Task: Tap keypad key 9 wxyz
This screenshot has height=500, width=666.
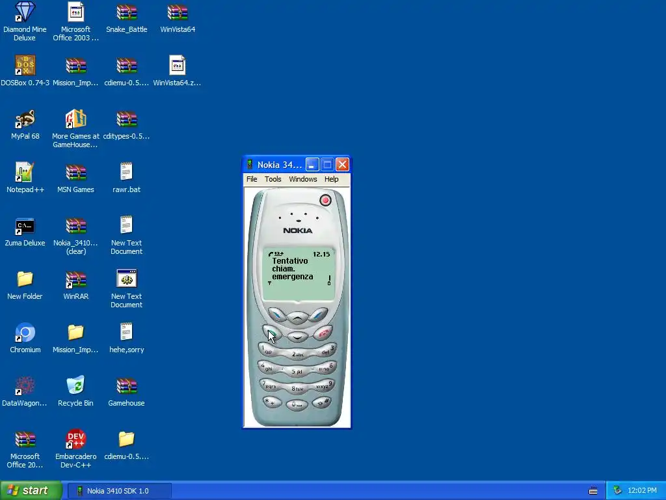Action: (324, 385)
